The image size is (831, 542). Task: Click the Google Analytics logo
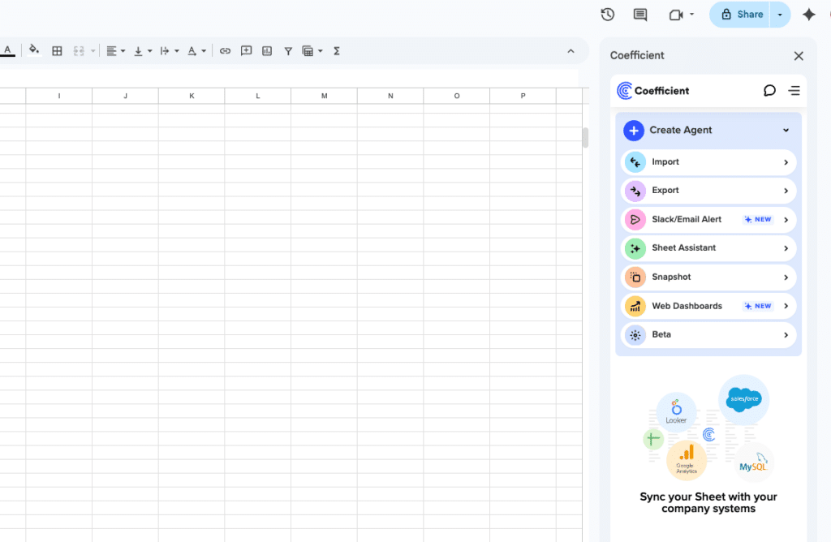pyautogui.click(x=687, y=460)
